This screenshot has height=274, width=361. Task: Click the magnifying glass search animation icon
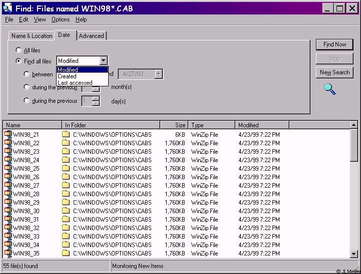(329, 89)
